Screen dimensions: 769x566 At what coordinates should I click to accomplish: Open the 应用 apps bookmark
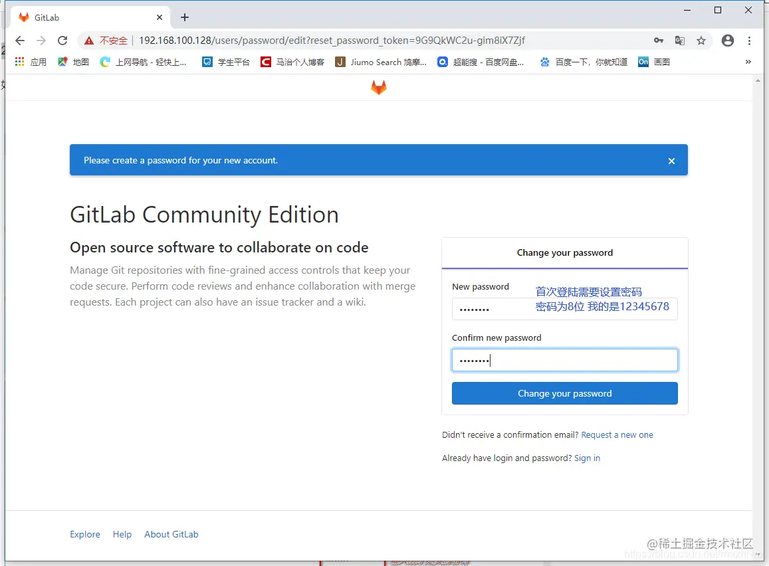(x=31, y=62)
